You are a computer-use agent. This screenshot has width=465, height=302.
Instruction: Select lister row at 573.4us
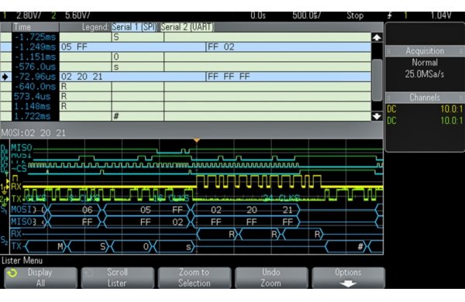(x=186, y=96)
